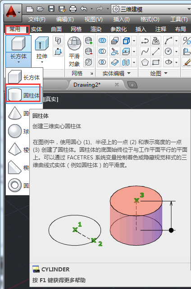Expand the 实体编辑 panel title
Image resolution: width=191 pixels, height=289 pixels.
pyautogui.click(x=117, y=73)
